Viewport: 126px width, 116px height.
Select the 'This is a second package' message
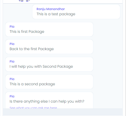[x=32, y=84]
